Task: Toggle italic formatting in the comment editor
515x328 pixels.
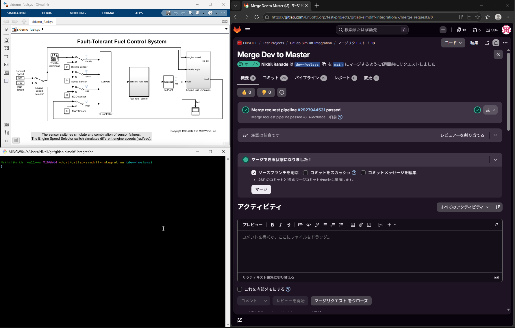Action: coord(280,225)
